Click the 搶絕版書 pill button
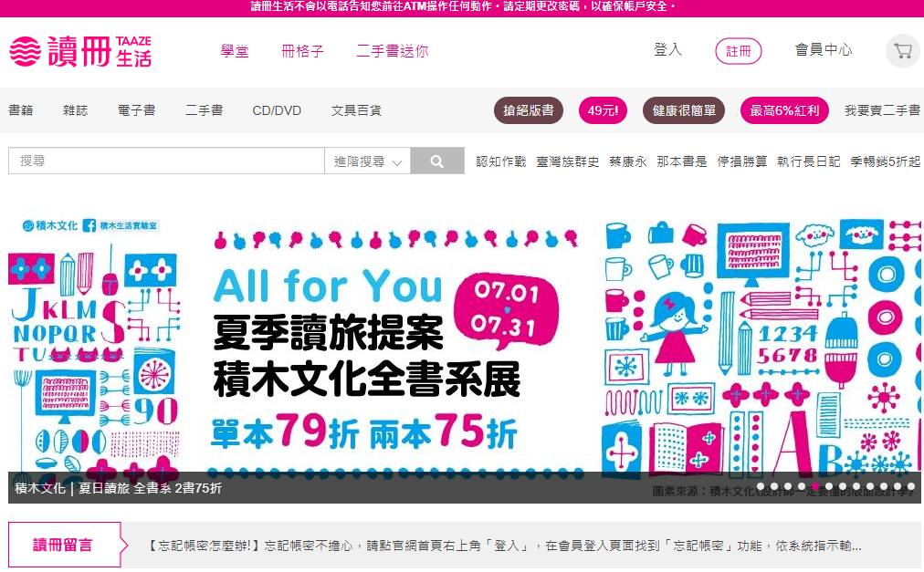The image size is (924, 572). point(528,110)
